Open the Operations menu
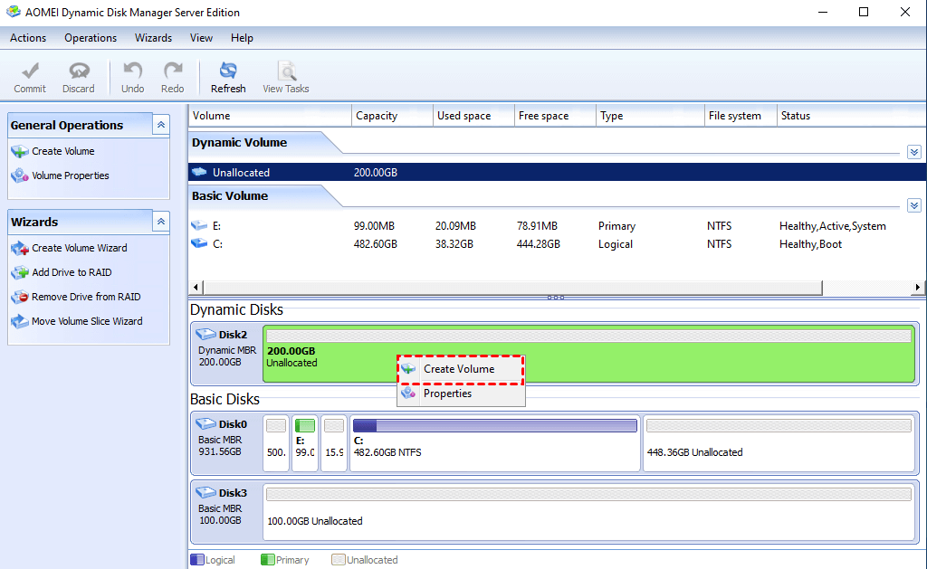This screenshot has width=927, height=569. pyautogui.click(x=91, y=38)
